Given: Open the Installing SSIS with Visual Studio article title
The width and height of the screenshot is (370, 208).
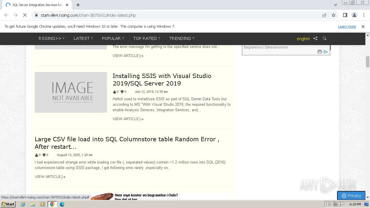Looking at the screenshot, I should (x=162, y=80).
